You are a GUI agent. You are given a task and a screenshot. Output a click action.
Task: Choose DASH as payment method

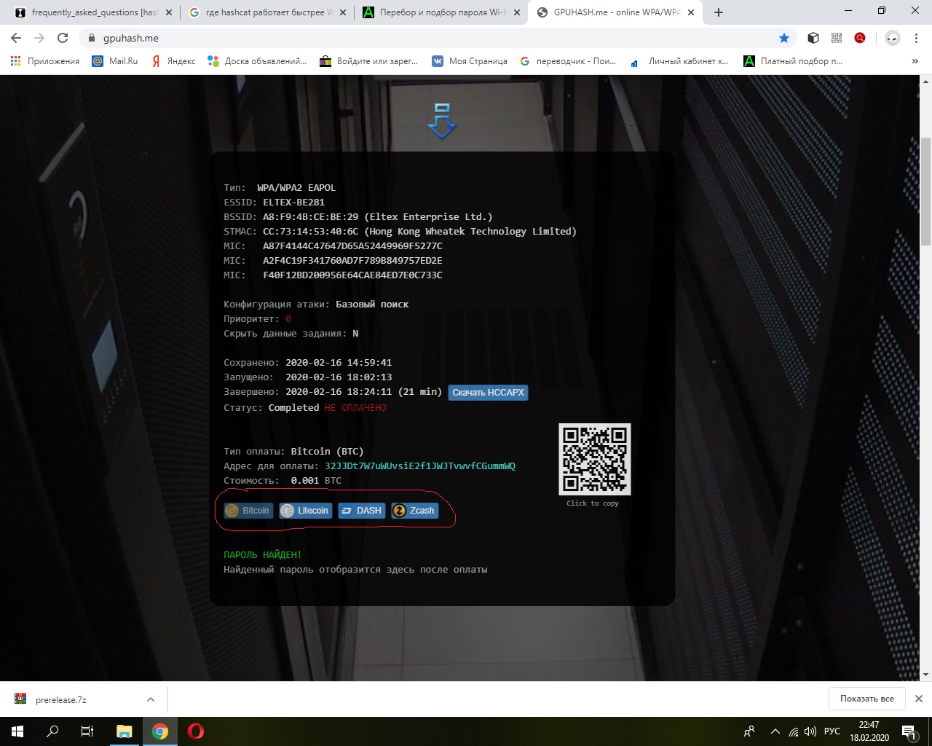[362, 511]
